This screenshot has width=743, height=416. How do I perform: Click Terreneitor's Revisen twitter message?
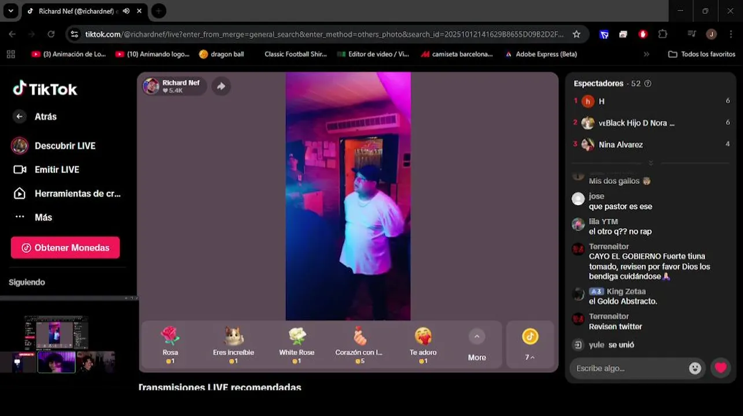[x=616, y=326]
